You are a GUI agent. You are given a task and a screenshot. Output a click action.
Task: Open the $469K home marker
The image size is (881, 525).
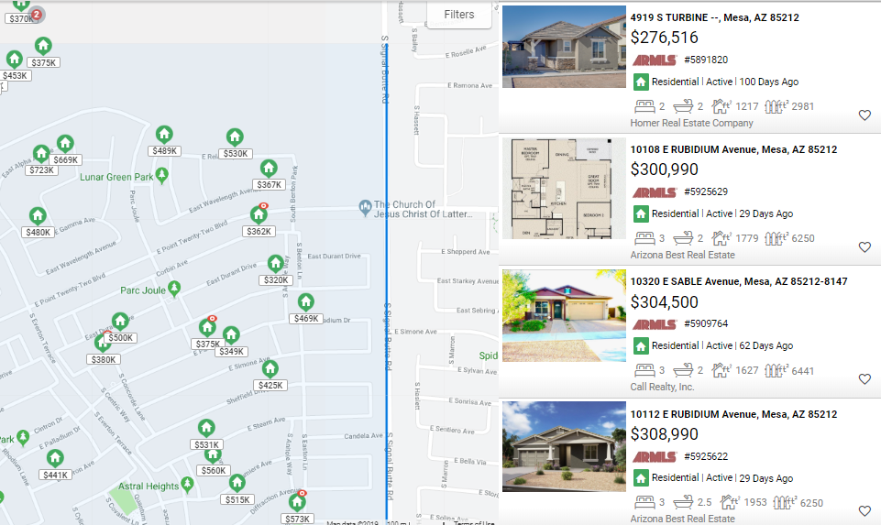[x=305, y=302]
